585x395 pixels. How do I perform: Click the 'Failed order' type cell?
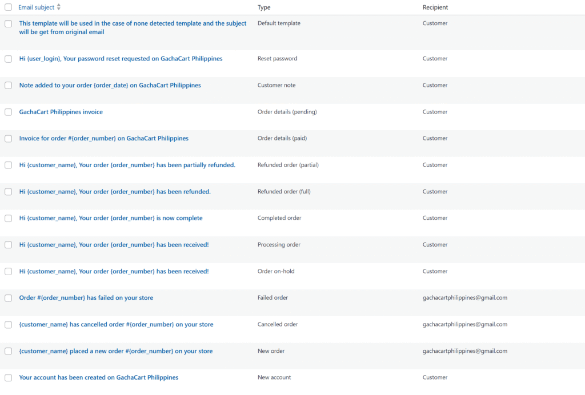click(273, 298)
